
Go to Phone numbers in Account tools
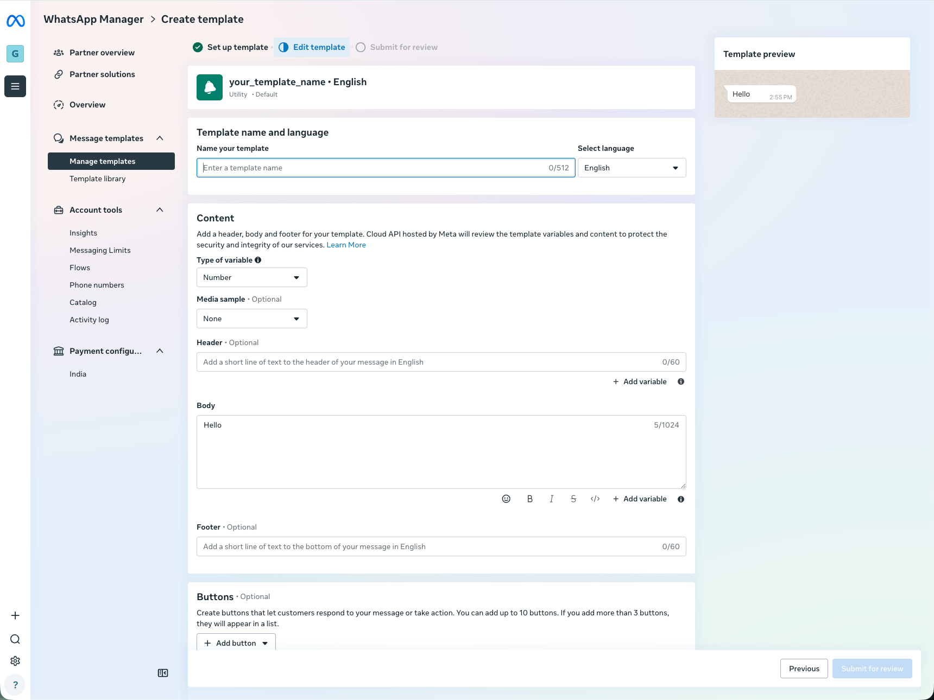(x=97, y=285)
